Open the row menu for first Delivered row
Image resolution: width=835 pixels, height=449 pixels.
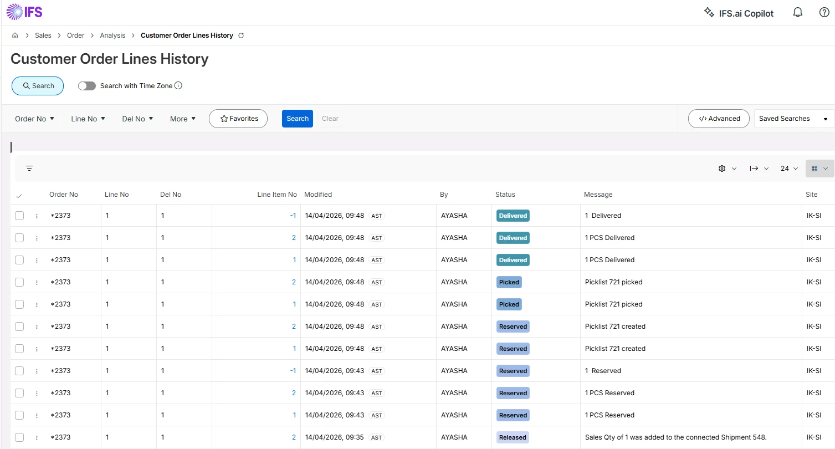37,216
